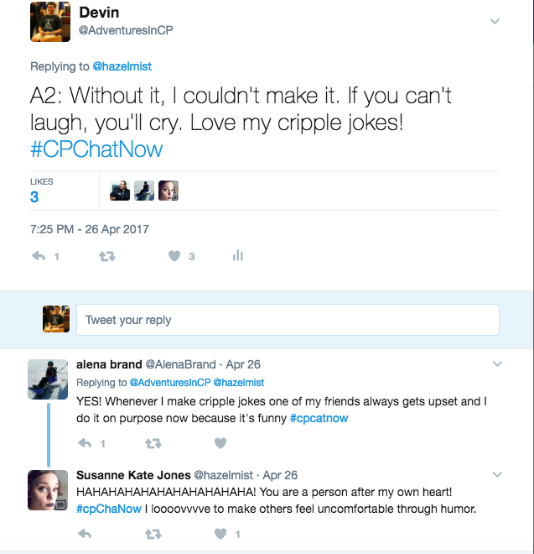Open options chevron on Susanne Kate Jones's tweet
The height and width of the screenshot is (554, 534).
496,474
